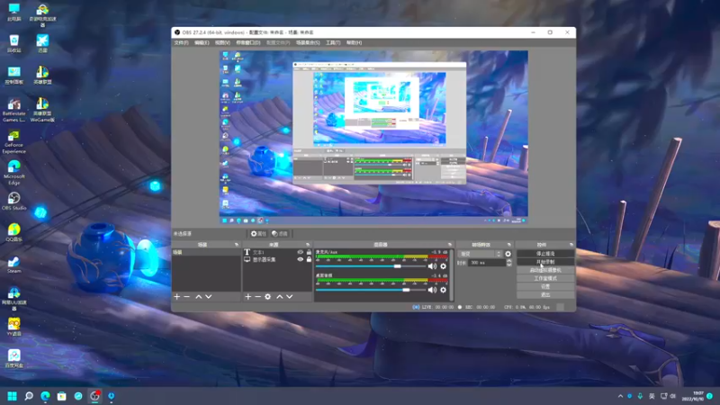This screenshot has height=405, width=720.
Task: Pop out the Scene Transitions dock panel
Action: click(x=508, y=245)
